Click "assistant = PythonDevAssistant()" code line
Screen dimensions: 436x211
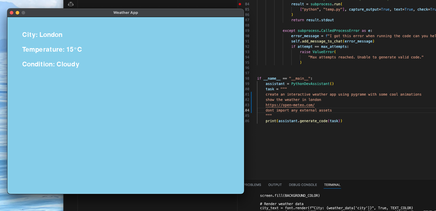300,84
